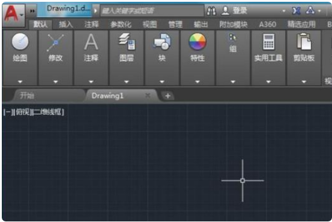The image size is (332, 222).
Task: Open the 二维线框 visual style control
Action: [49, 112]
